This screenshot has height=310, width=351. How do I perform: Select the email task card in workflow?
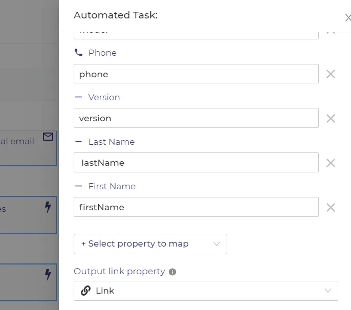tap(28, 148)
